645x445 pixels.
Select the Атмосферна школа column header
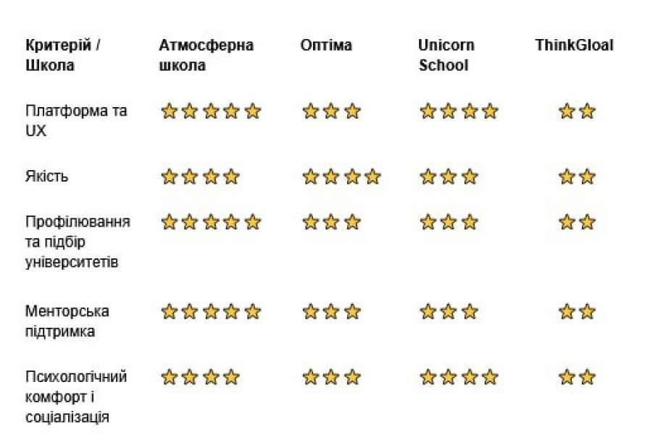coord(206,55)
